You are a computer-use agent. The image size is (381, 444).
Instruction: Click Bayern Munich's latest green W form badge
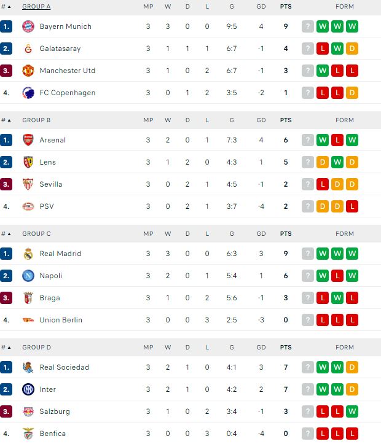click(352, 26)
